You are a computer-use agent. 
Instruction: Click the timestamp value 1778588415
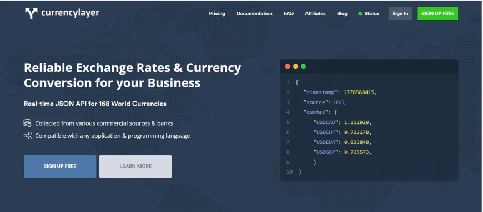click(x=359, y=92)
